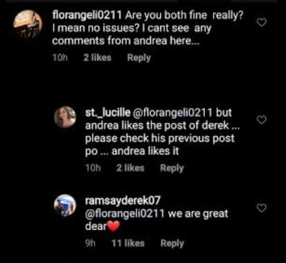Viewport: 286px width, 263px height.
Task: Tap the heart beside st._lucille's reply
Action: coord(261,121)
